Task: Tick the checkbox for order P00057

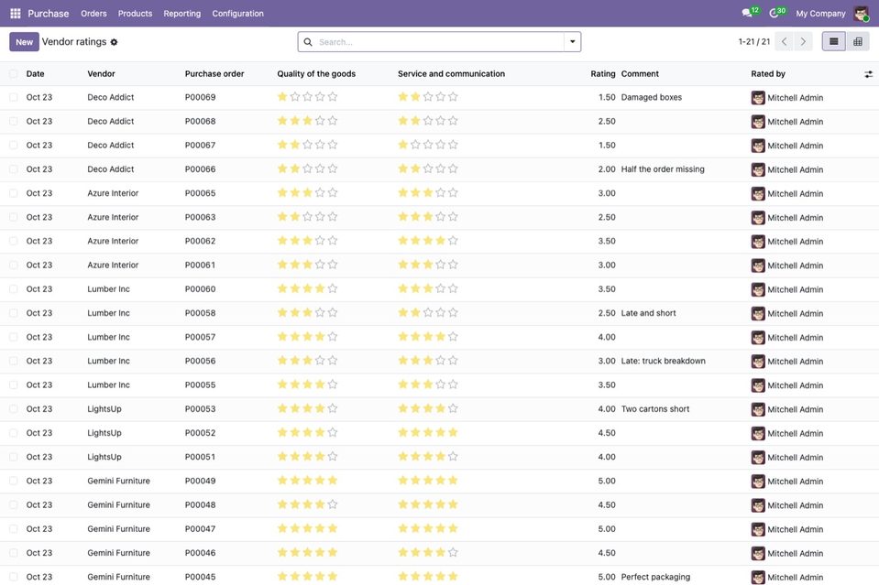Action: [14, 337]
